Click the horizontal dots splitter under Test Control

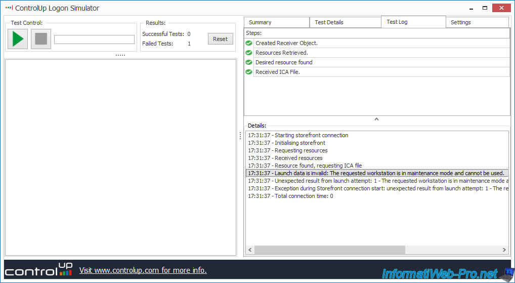pos(120,55)
